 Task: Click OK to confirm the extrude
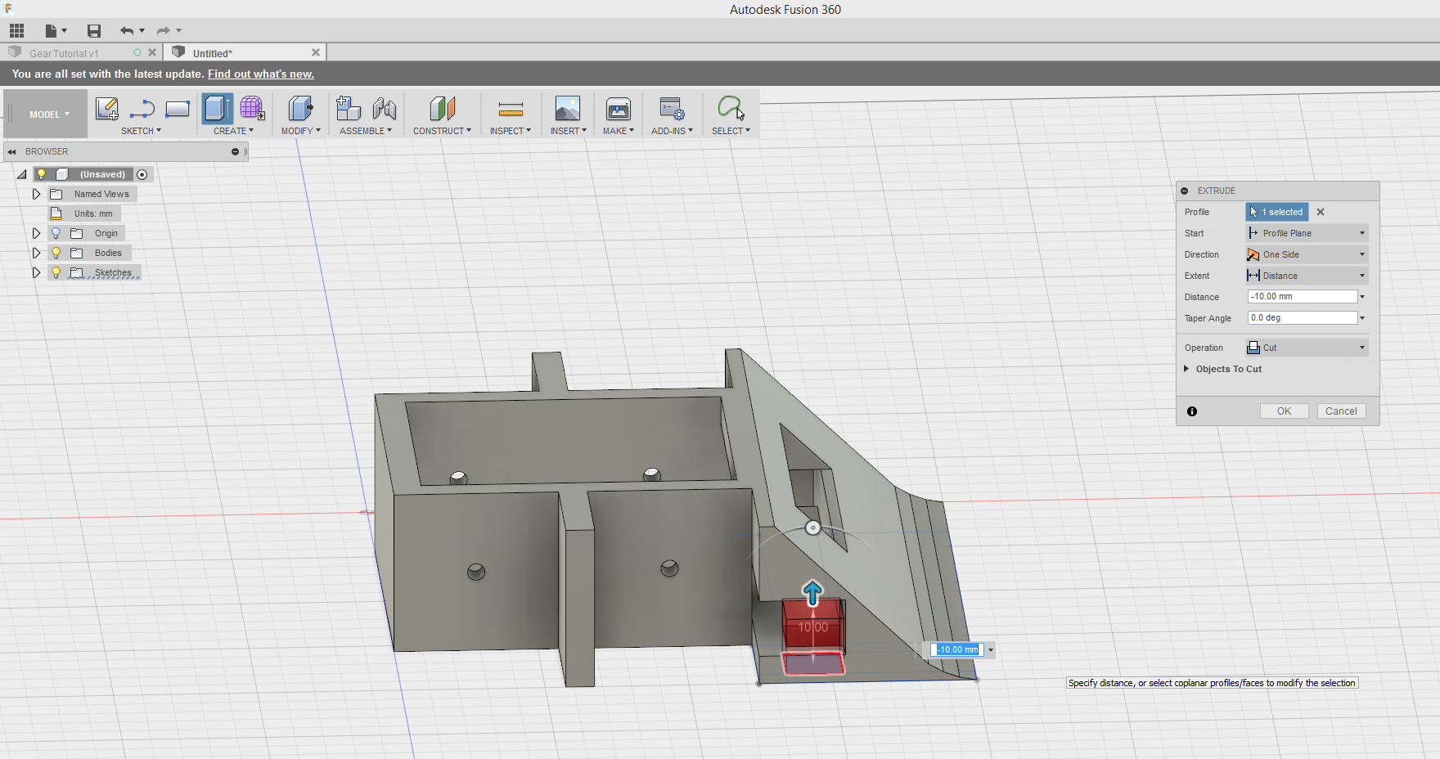coord(1283,411)
